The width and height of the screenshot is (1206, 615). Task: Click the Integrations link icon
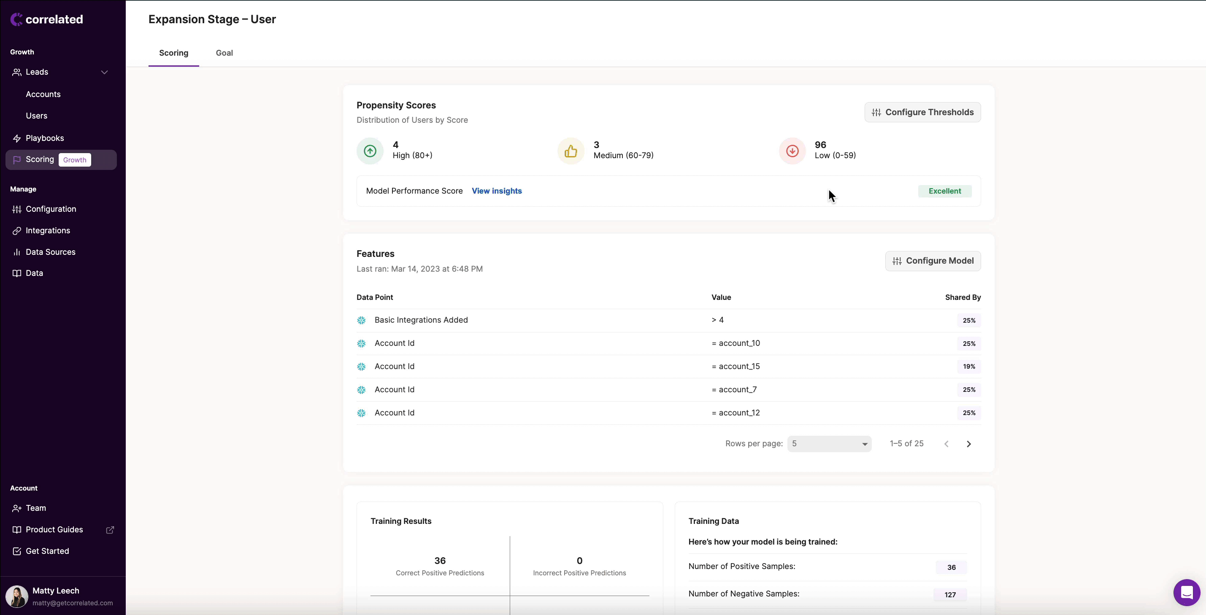tap(17, 231)
